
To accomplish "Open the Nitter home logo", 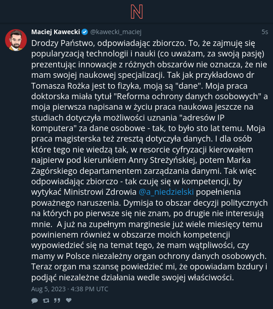I will coord(136,12).
